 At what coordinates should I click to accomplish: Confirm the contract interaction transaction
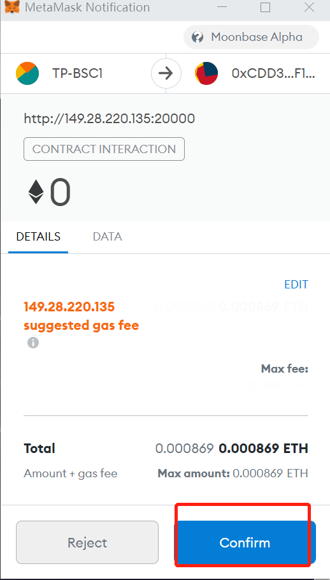(245, 542)
